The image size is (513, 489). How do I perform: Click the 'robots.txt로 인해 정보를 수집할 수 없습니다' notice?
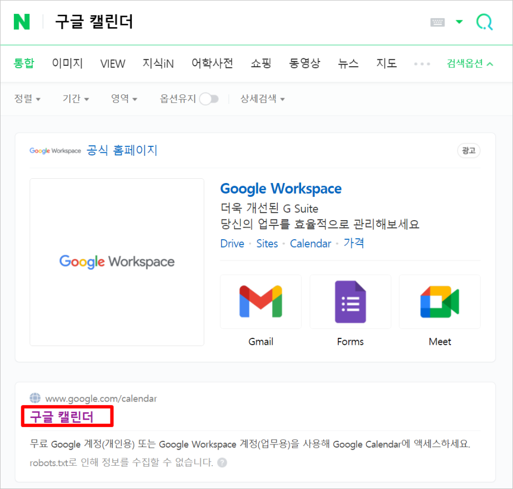click(x=122, y=462)
